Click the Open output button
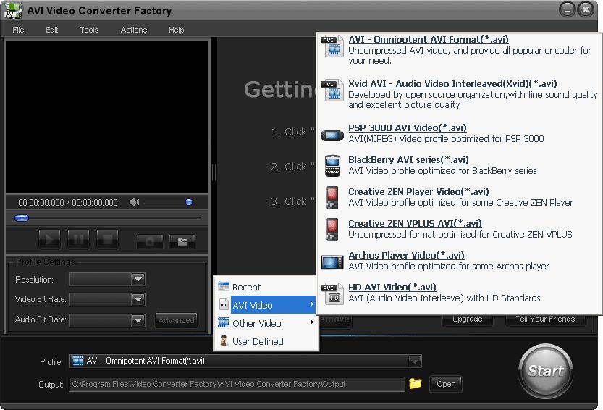The image size is (603, 410). coord(446,384)
